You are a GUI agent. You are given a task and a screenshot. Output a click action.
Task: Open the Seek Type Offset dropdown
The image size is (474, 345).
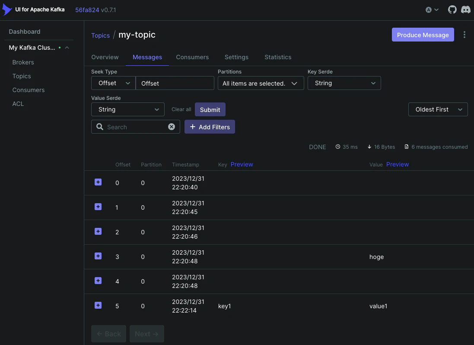tap(113, 83)
